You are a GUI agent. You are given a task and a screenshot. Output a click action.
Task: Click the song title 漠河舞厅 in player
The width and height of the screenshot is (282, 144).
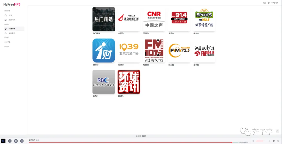(32, 140)
